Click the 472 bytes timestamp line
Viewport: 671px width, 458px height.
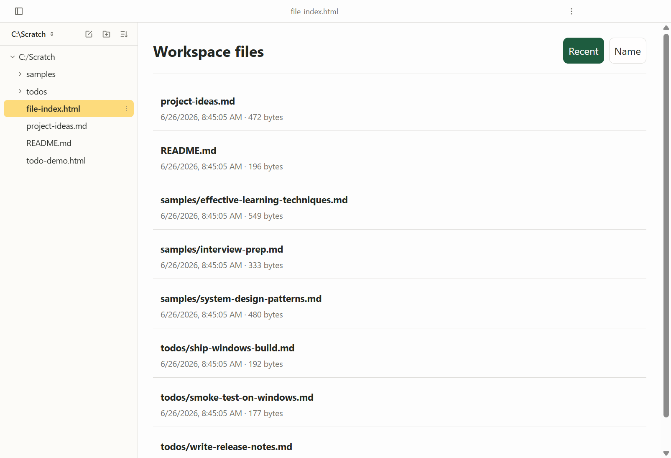pos(222,117)
